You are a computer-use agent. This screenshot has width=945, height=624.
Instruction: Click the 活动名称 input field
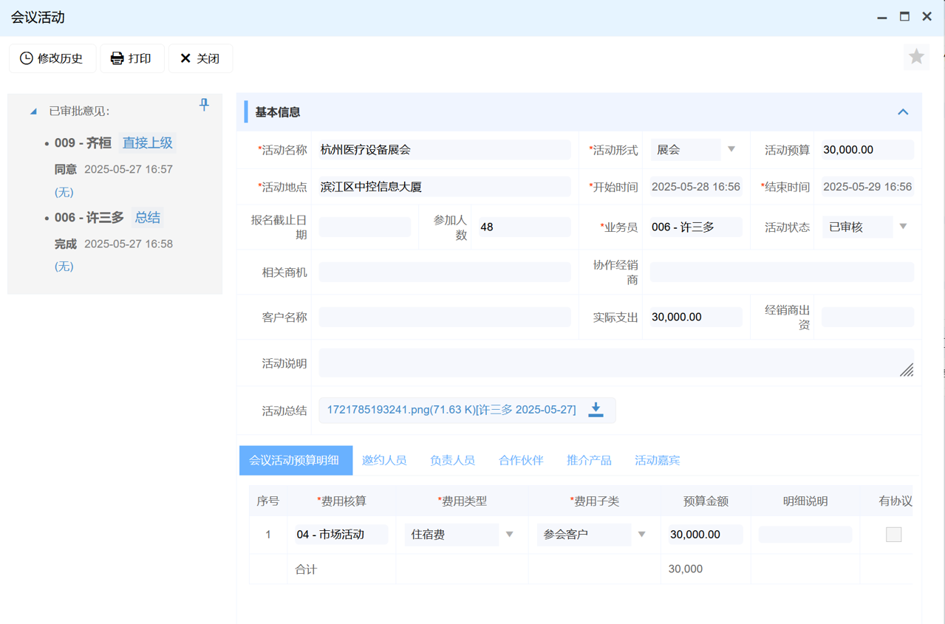click(x=444, y=150)
